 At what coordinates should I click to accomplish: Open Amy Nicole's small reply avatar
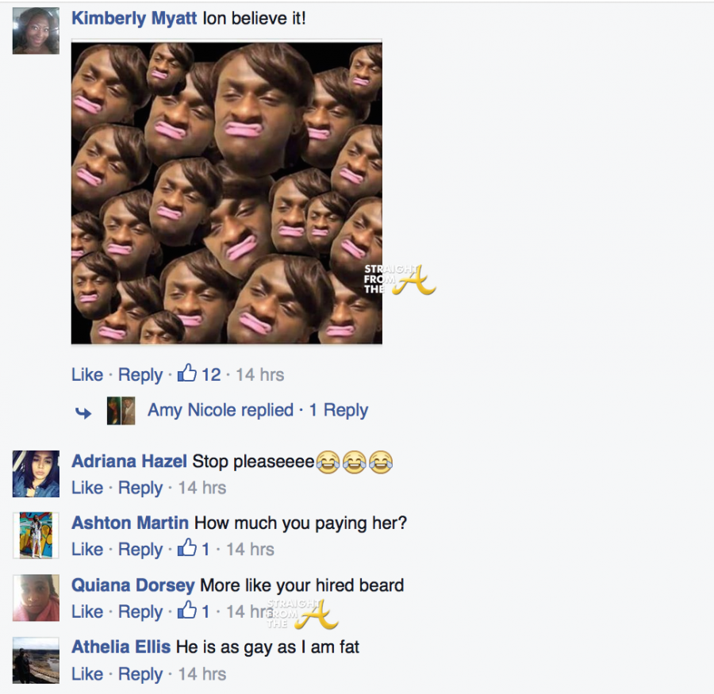(121, 411)
